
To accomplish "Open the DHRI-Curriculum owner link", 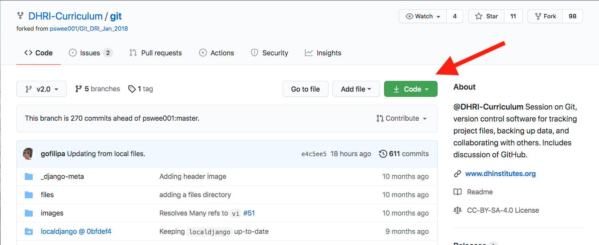I will click(x=66, y=16).
